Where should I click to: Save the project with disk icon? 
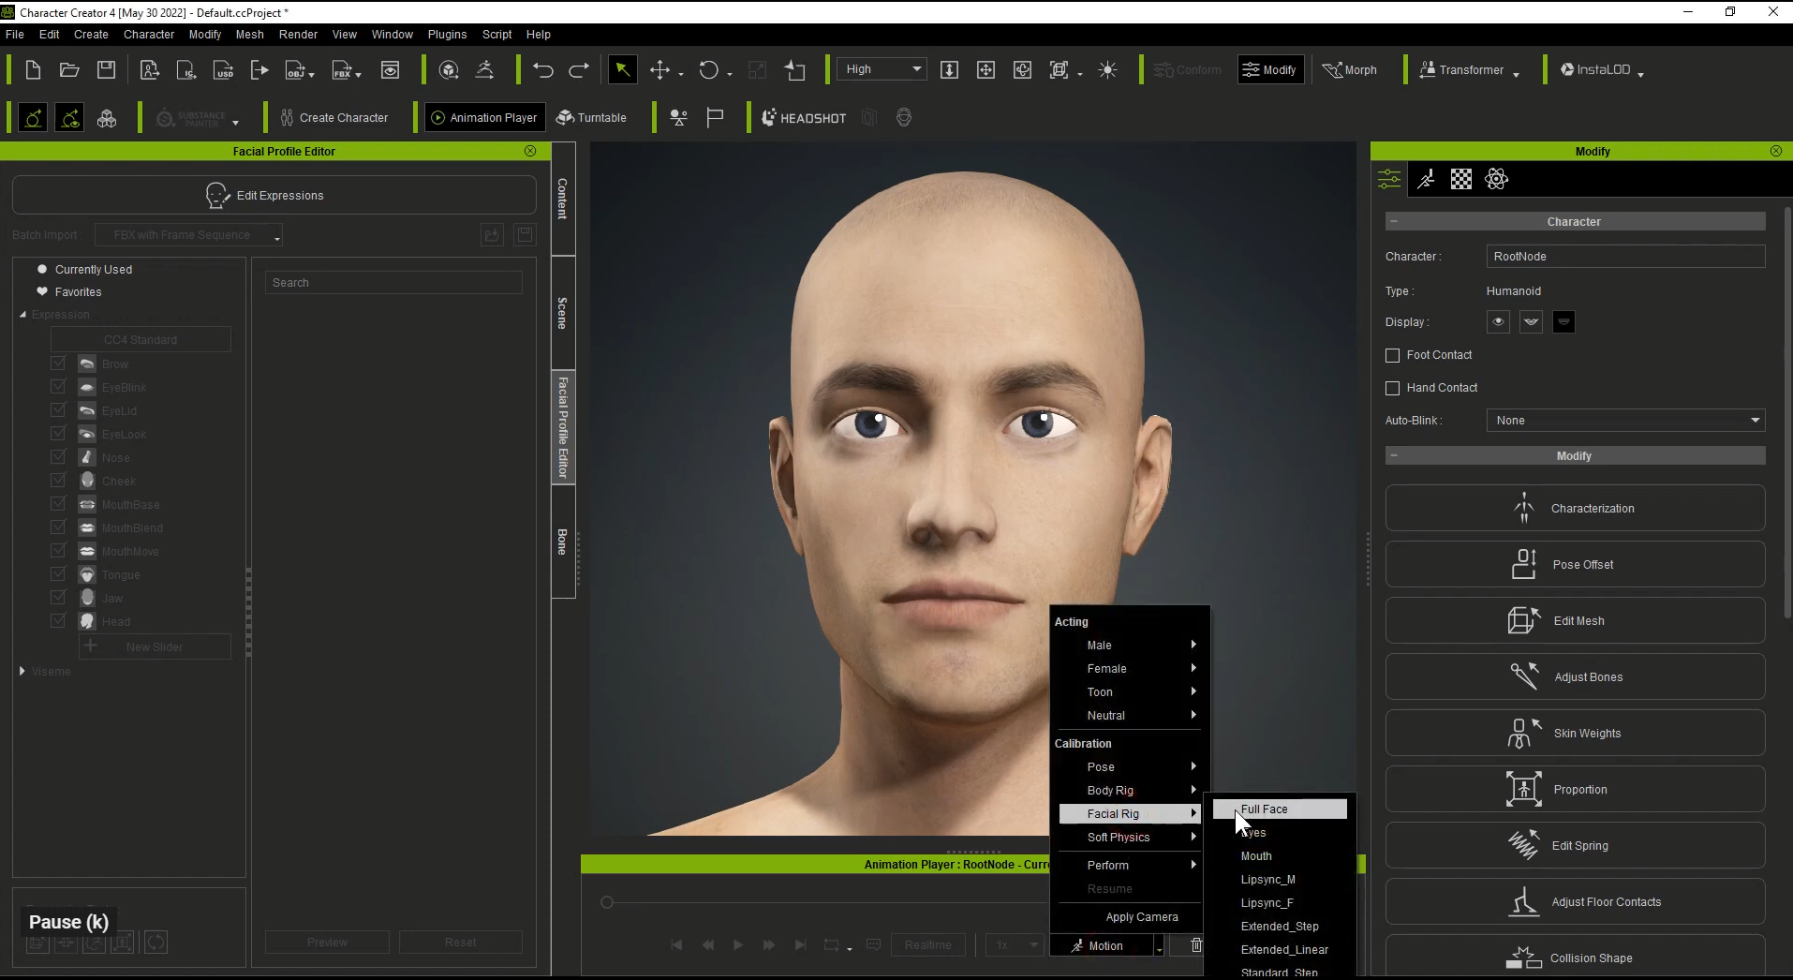pos(106,70)
